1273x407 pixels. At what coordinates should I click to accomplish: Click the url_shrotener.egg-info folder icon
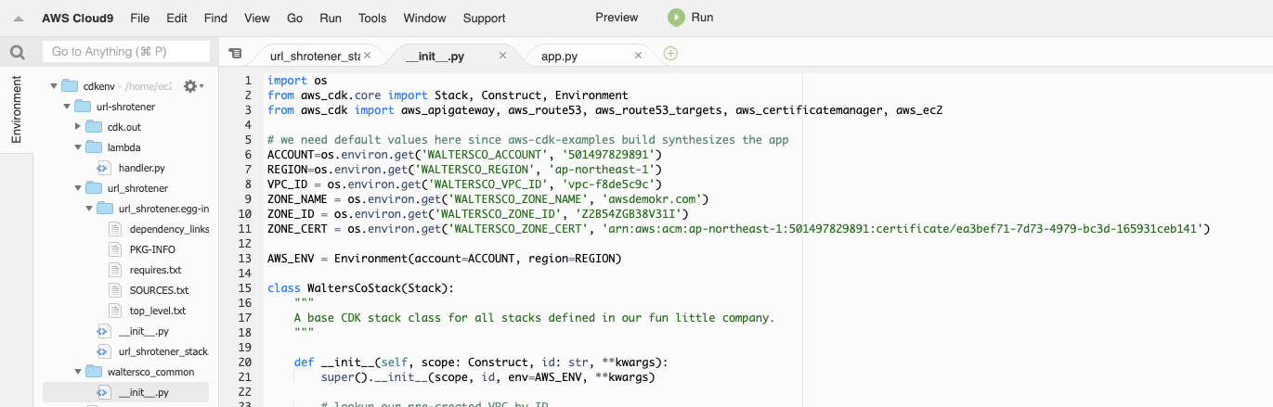tap(104, 209)
